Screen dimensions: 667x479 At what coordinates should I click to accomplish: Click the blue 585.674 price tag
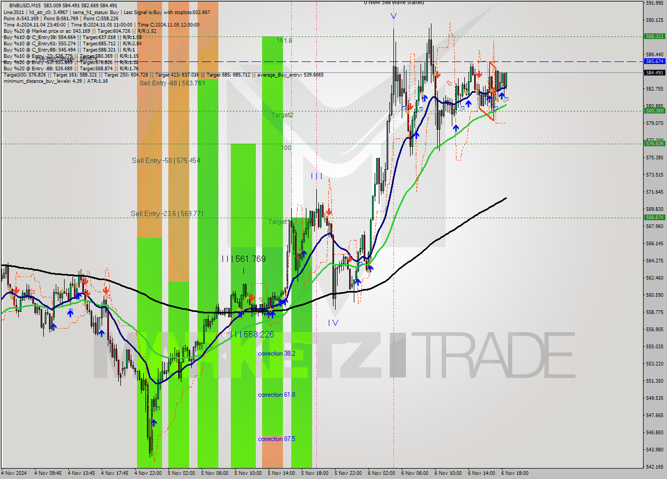[654, 61]
